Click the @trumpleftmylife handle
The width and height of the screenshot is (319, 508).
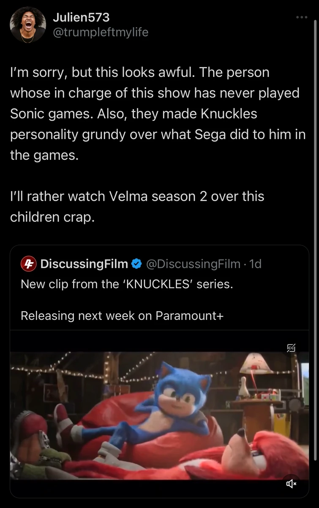pos(101,32)
